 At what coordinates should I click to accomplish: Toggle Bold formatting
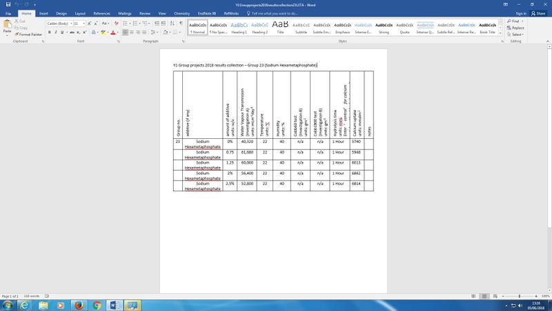click(49, 32)
